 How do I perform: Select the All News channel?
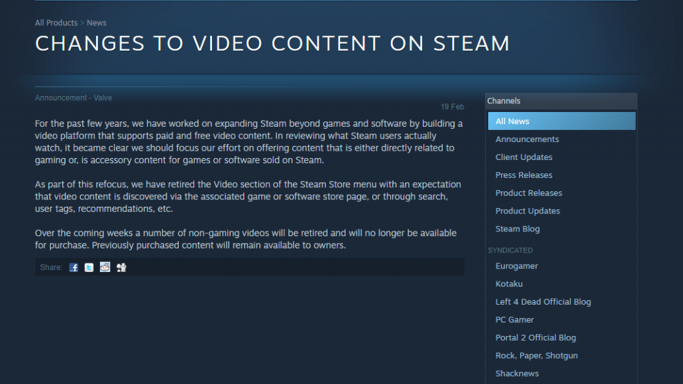pos(512,121)
